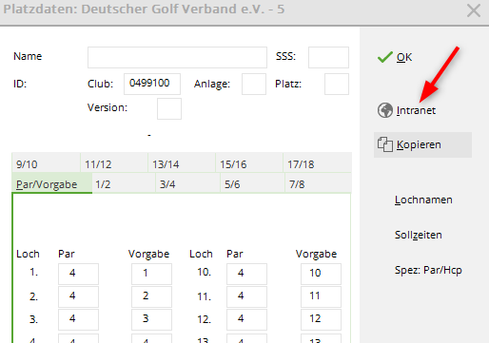Confirm with the OK button label
Screen dimensions: 489x343
pyautogui.click(x=404, y=57)
